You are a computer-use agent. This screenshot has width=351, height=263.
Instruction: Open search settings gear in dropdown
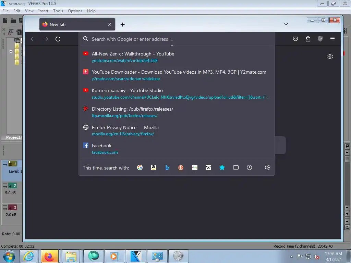(x=267, y=167)
